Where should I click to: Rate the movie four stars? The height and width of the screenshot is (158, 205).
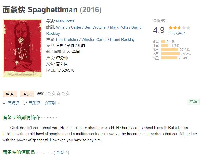[x=63, y=93]
